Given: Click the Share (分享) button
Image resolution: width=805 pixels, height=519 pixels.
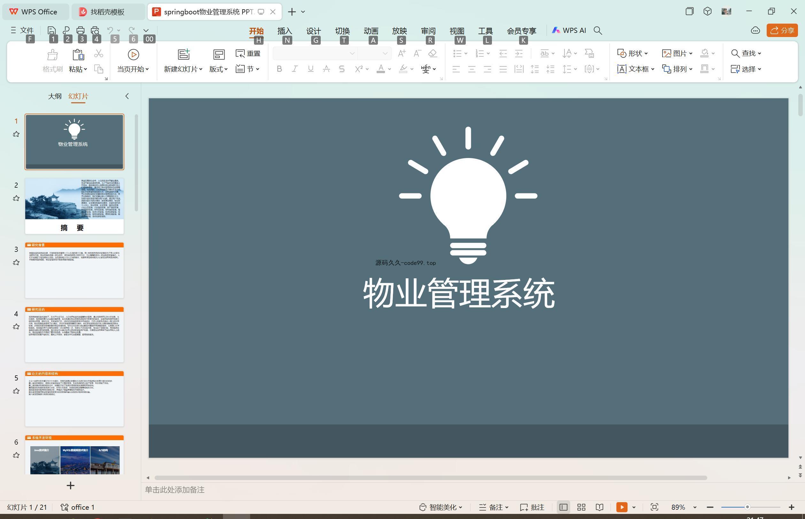Looking at the screenshot, I should click(782, 30).
